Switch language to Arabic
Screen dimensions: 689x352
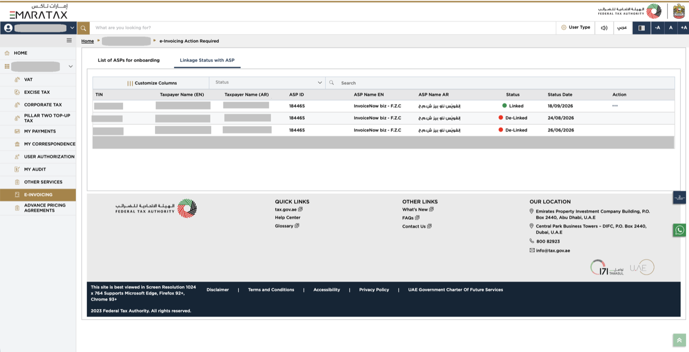623,28
